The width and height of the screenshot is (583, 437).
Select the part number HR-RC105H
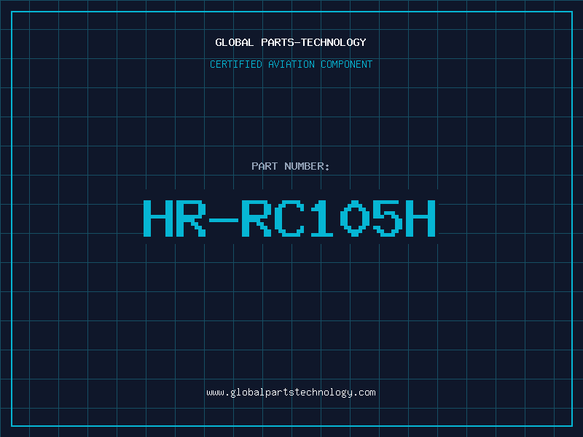(x=289, y=218)
